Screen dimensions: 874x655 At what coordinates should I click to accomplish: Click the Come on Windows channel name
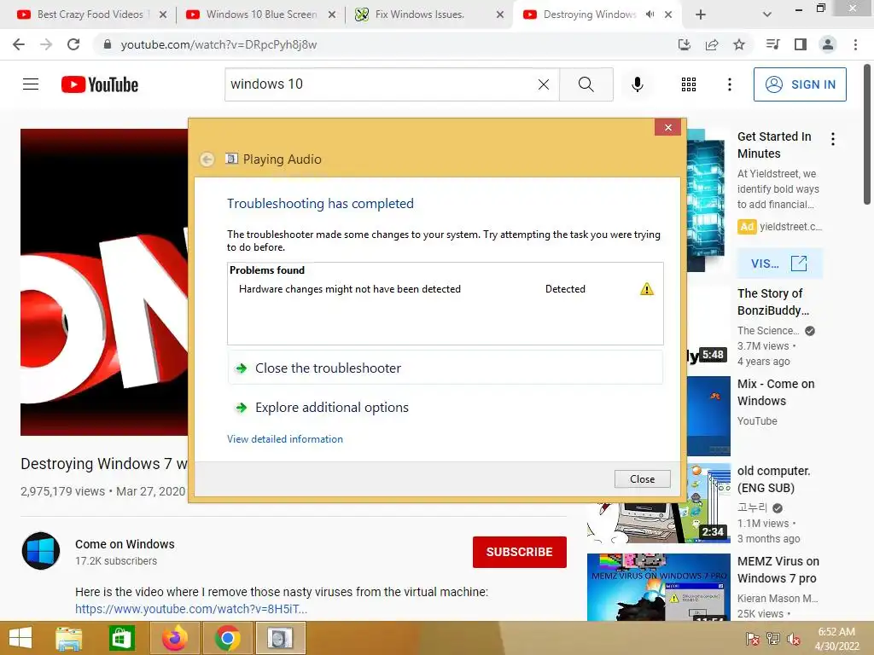125,544
